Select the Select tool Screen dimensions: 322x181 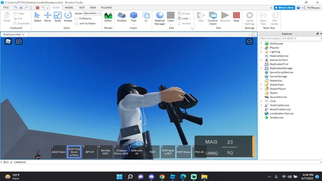point(37,17)
